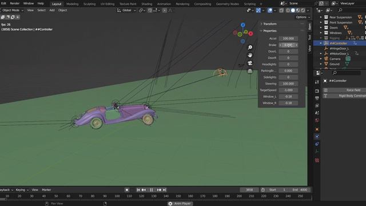Open the Tool properties tab icon
The width and height of the screenshot is (366, 206).
pos(317,82)
